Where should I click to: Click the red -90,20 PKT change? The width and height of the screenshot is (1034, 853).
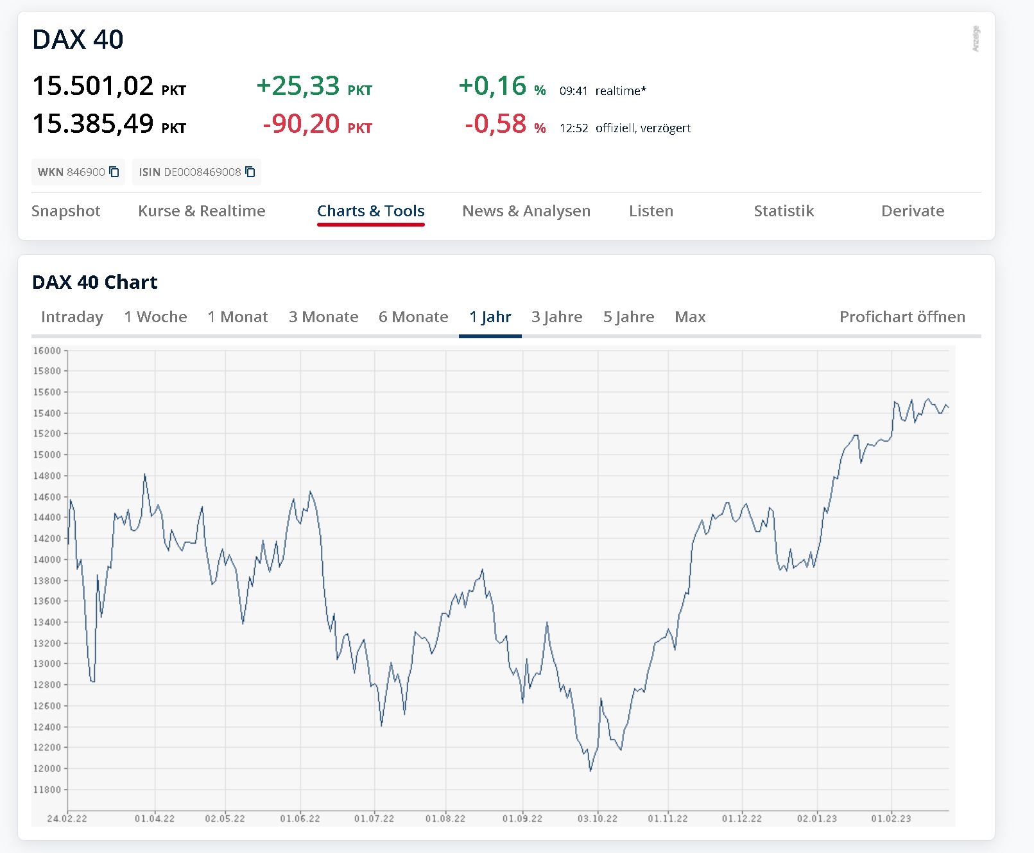point(317,124)
